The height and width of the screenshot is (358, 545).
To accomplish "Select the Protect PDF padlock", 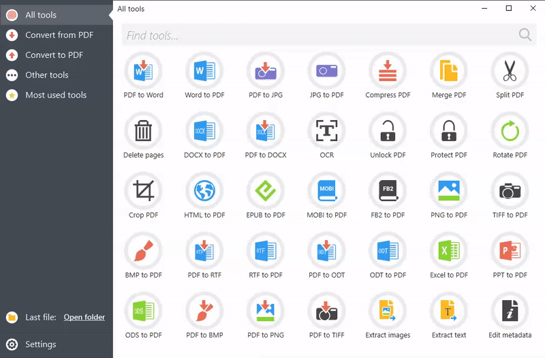I will point(449,131).
